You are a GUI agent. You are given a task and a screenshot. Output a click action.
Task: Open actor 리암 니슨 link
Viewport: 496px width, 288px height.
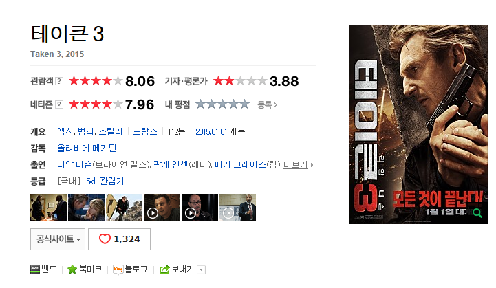click(x=74, y=164)
